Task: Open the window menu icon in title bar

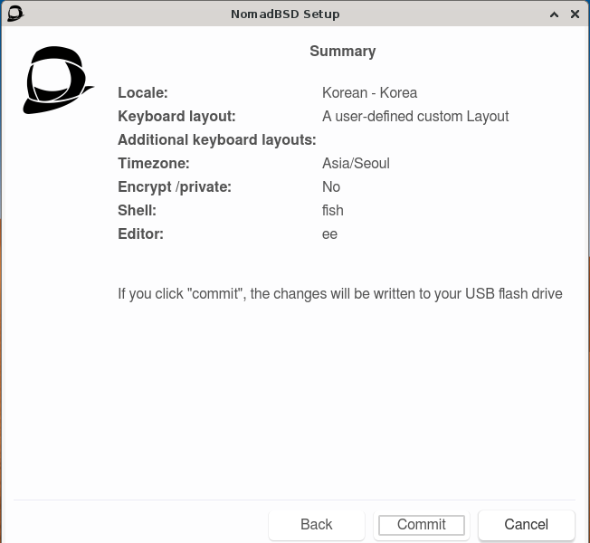Action: (x=15, y=14)
